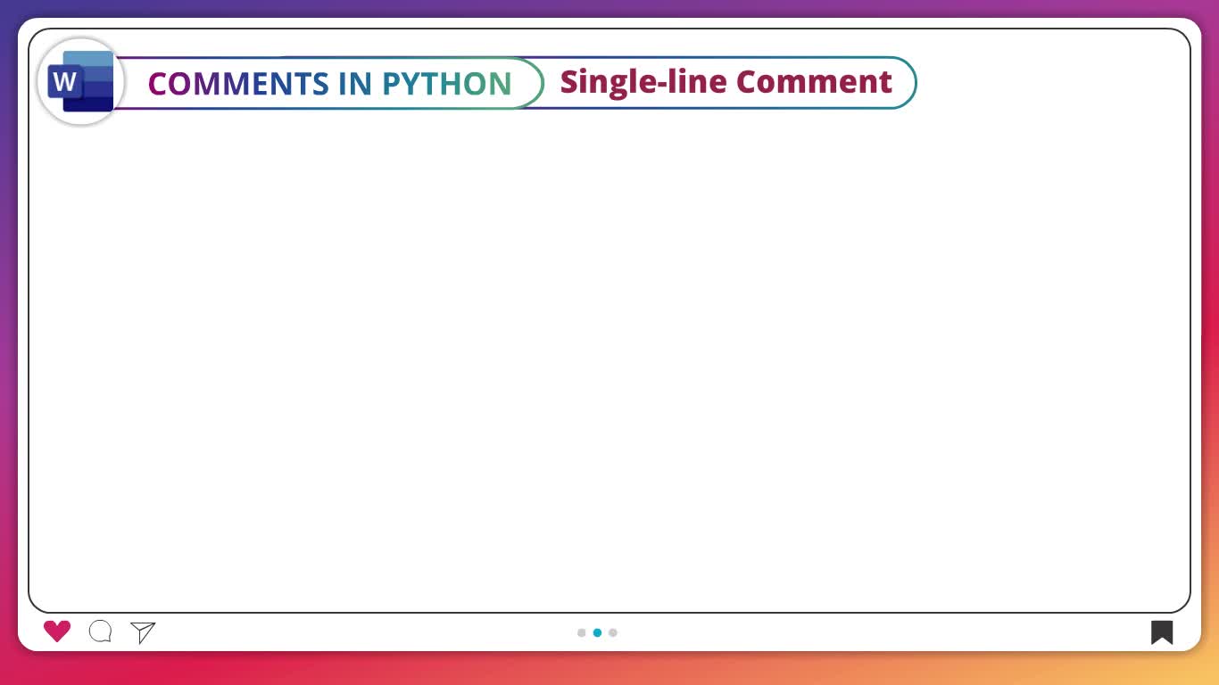1219x685 pixels.
Task: Toggle the bookmark save icon
Action: (x=1162, y=632)
